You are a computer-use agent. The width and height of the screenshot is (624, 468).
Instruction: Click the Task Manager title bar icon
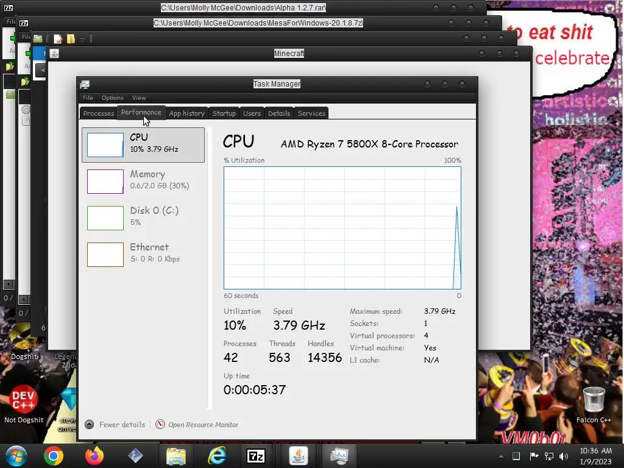tap(85, 84)
